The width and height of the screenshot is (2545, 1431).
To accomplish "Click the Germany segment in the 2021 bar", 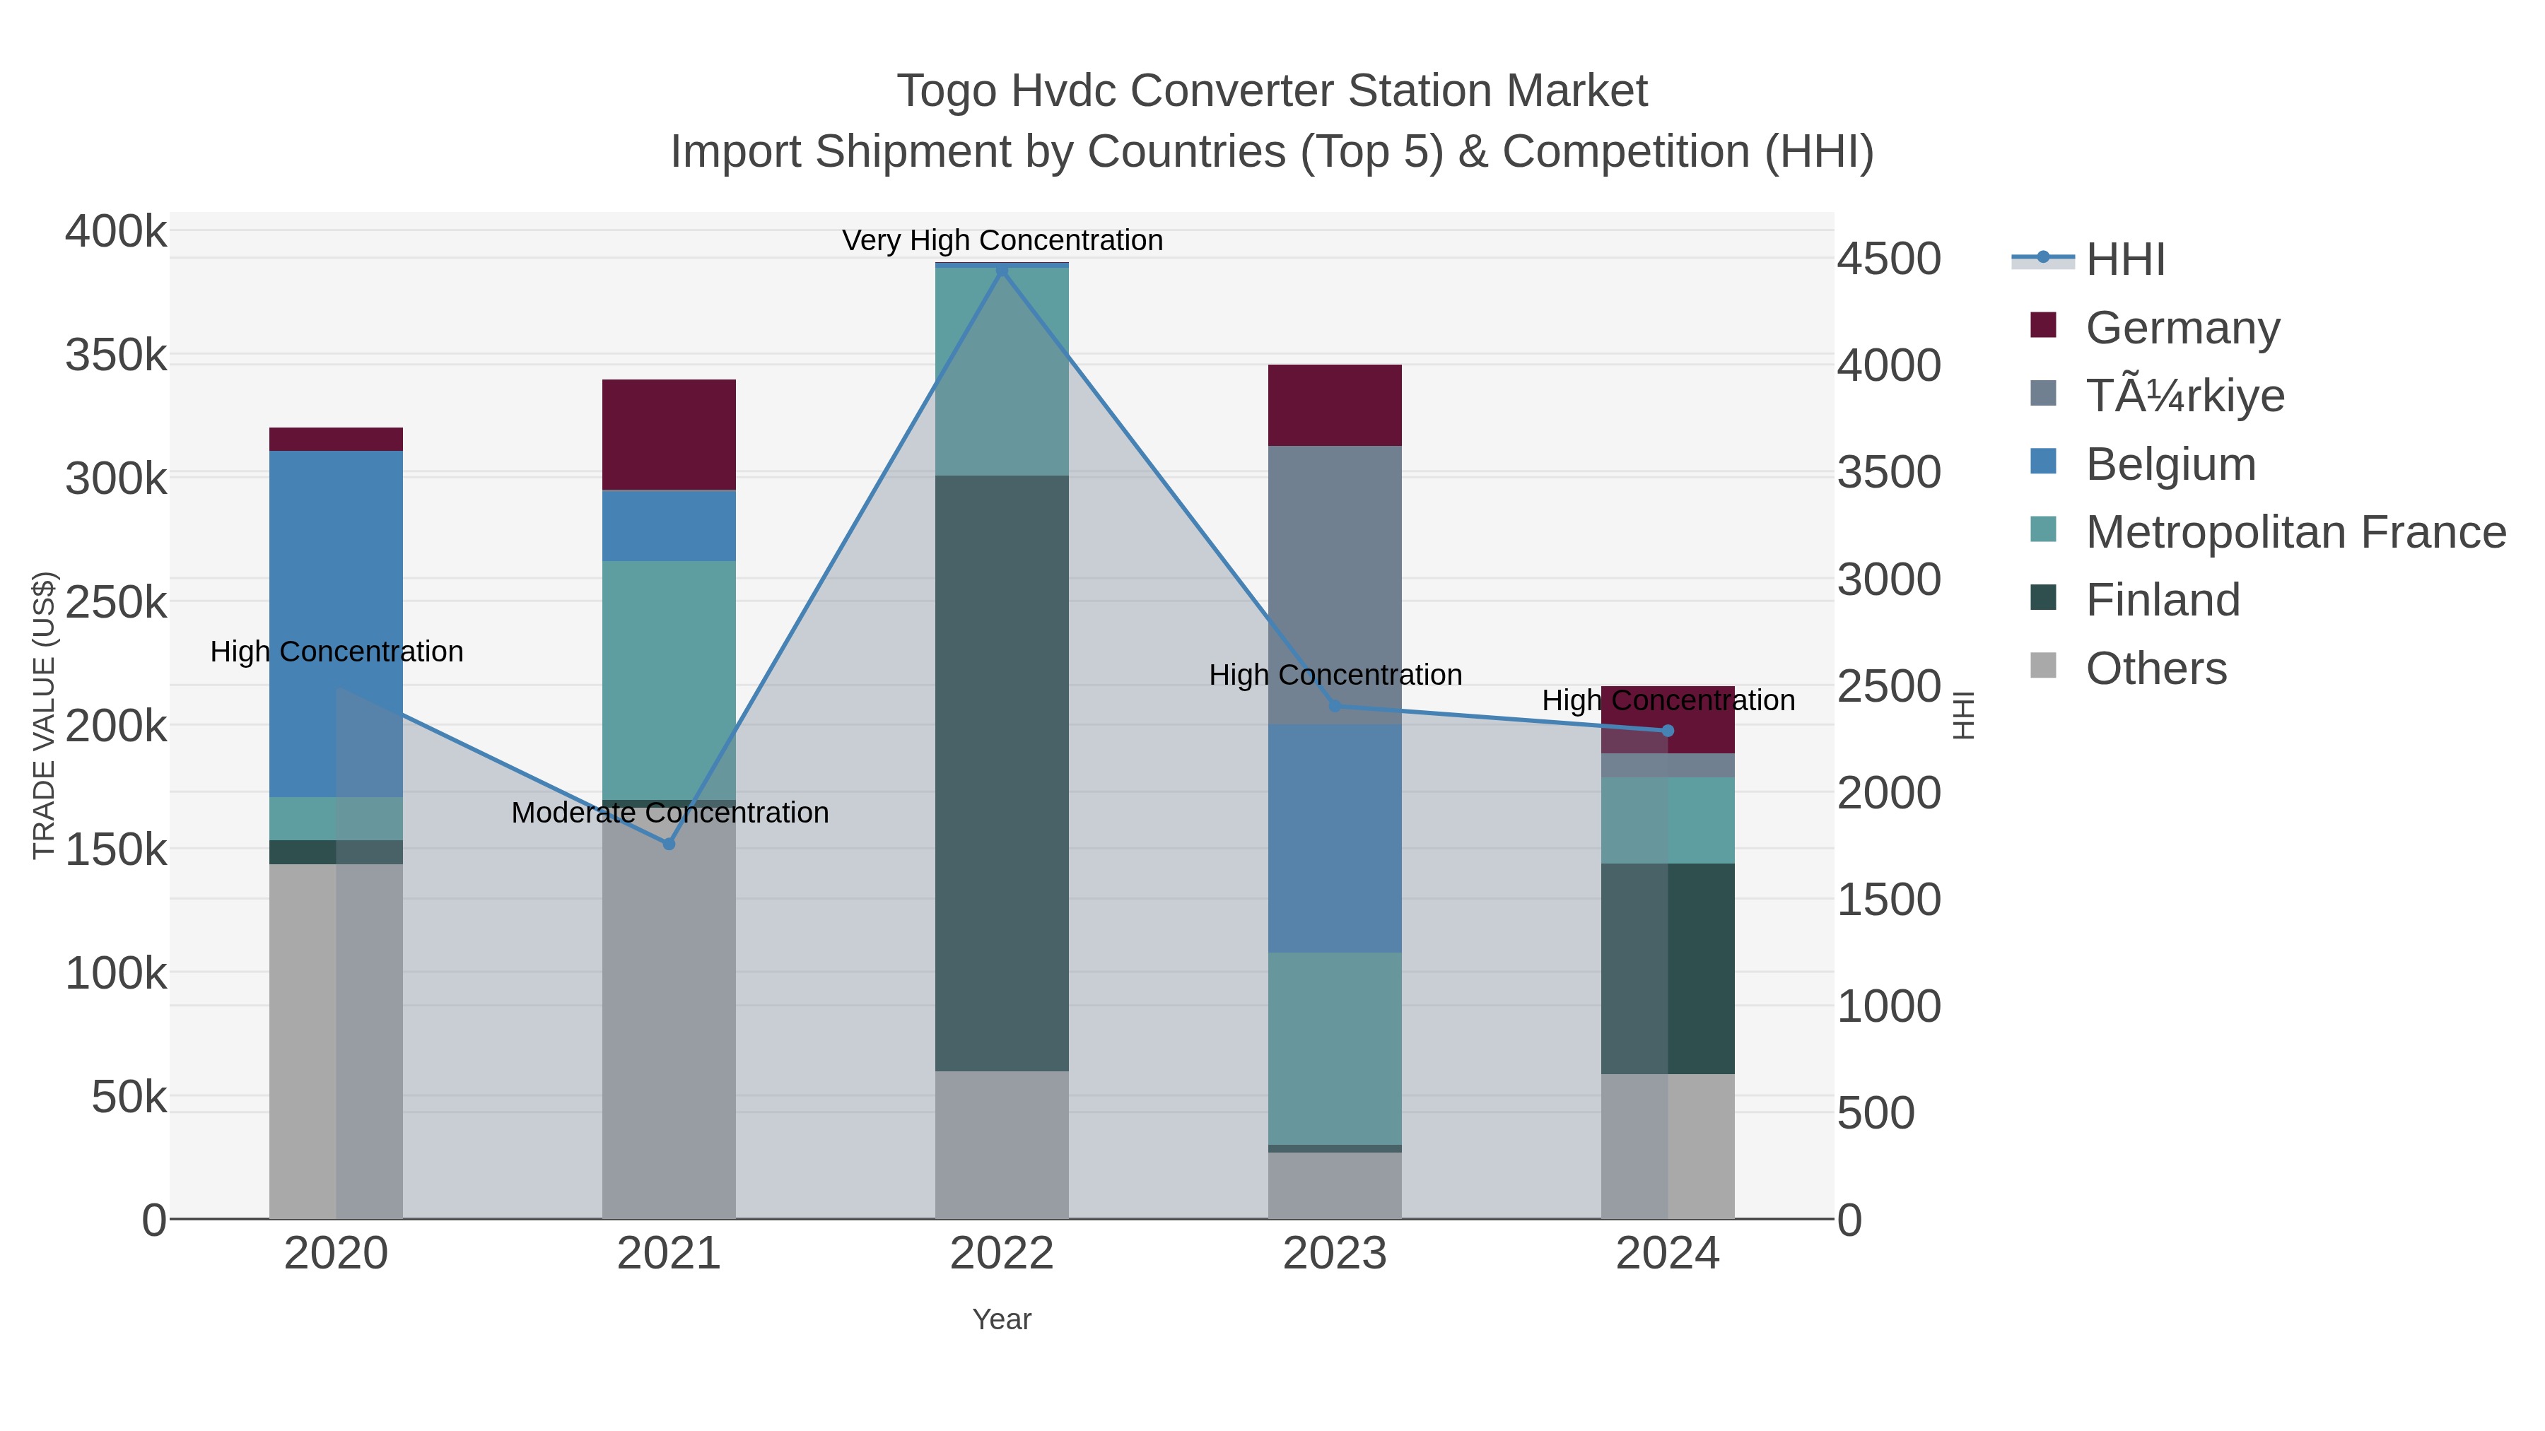I will [669, 435].
